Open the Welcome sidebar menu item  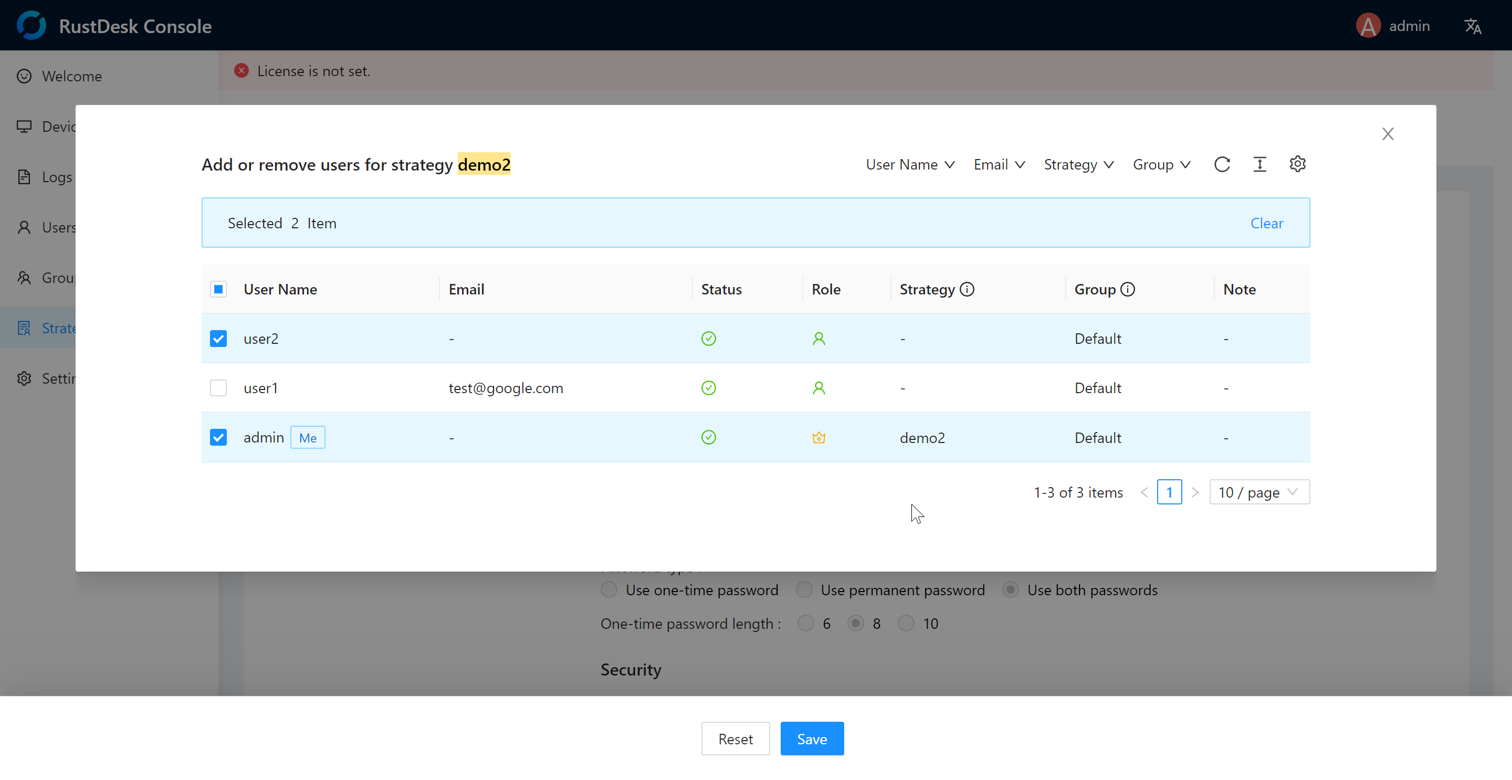click(71, 76)
